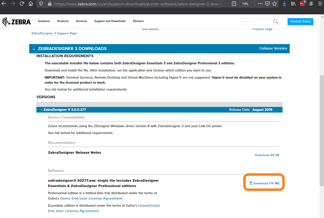Open Demo End User License Agreement
Image resolution: width=324 pixels, height=218 pixels.
(x=91, y=198)
